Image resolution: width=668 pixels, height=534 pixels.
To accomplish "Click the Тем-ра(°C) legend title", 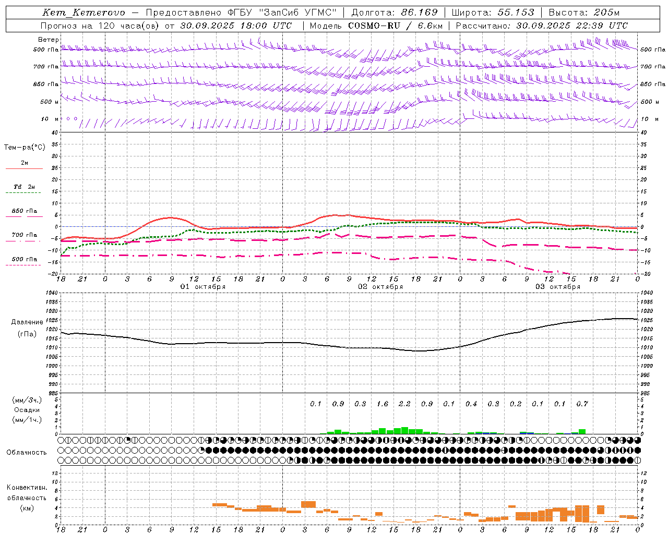I will click(25, 148).
